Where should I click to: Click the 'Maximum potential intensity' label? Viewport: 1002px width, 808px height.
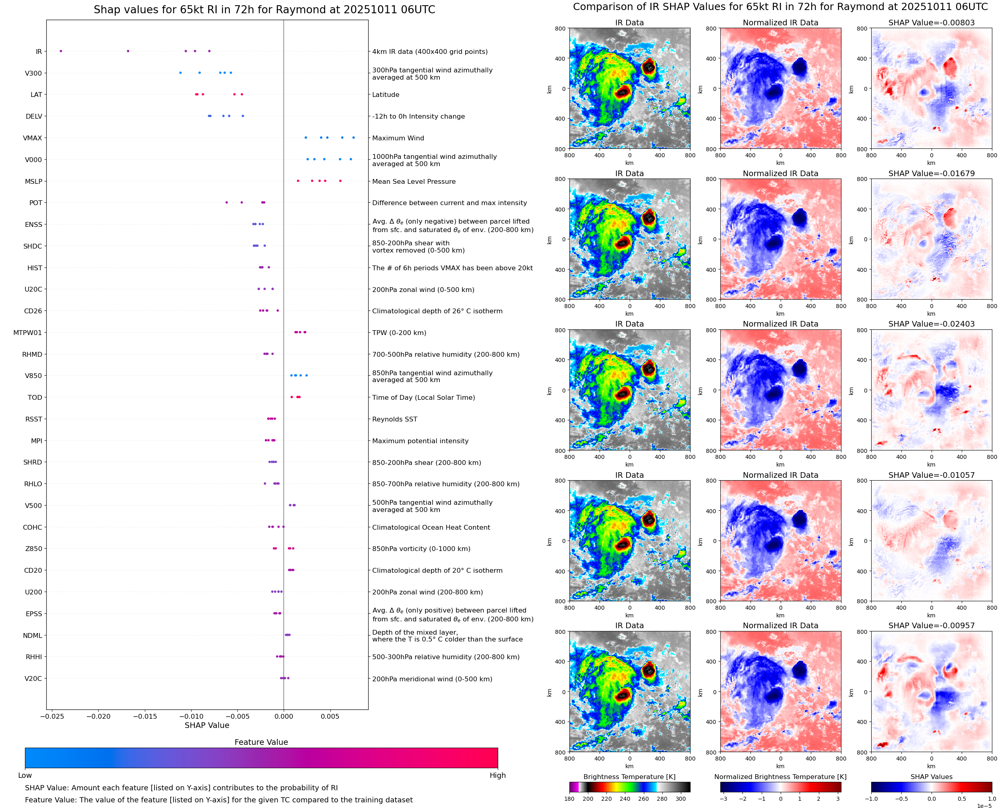click(x=420, y=441)
